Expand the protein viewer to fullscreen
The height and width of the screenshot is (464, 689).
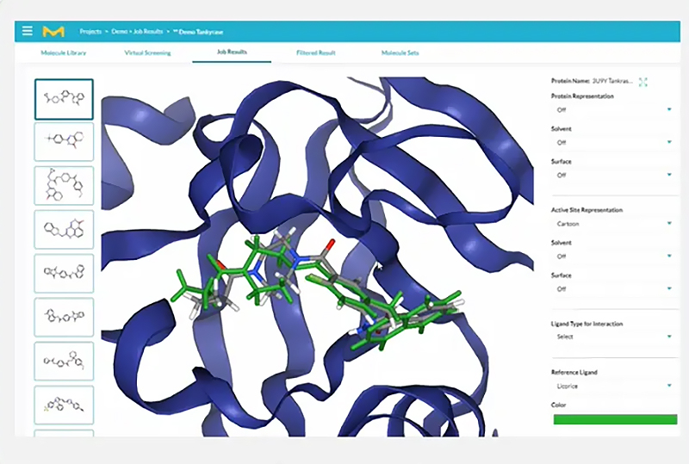tap(642, 82)
